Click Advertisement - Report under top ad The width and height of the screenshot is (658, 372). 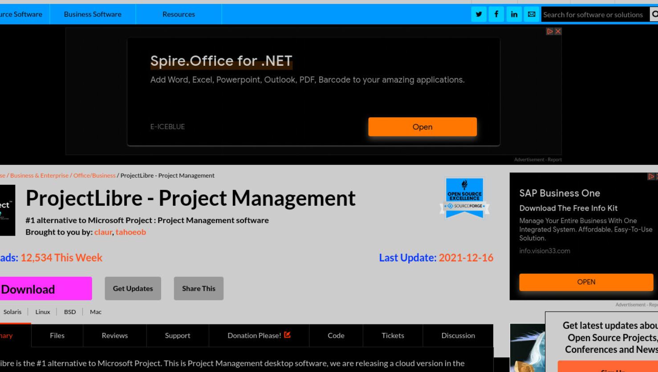pos(538,160)
